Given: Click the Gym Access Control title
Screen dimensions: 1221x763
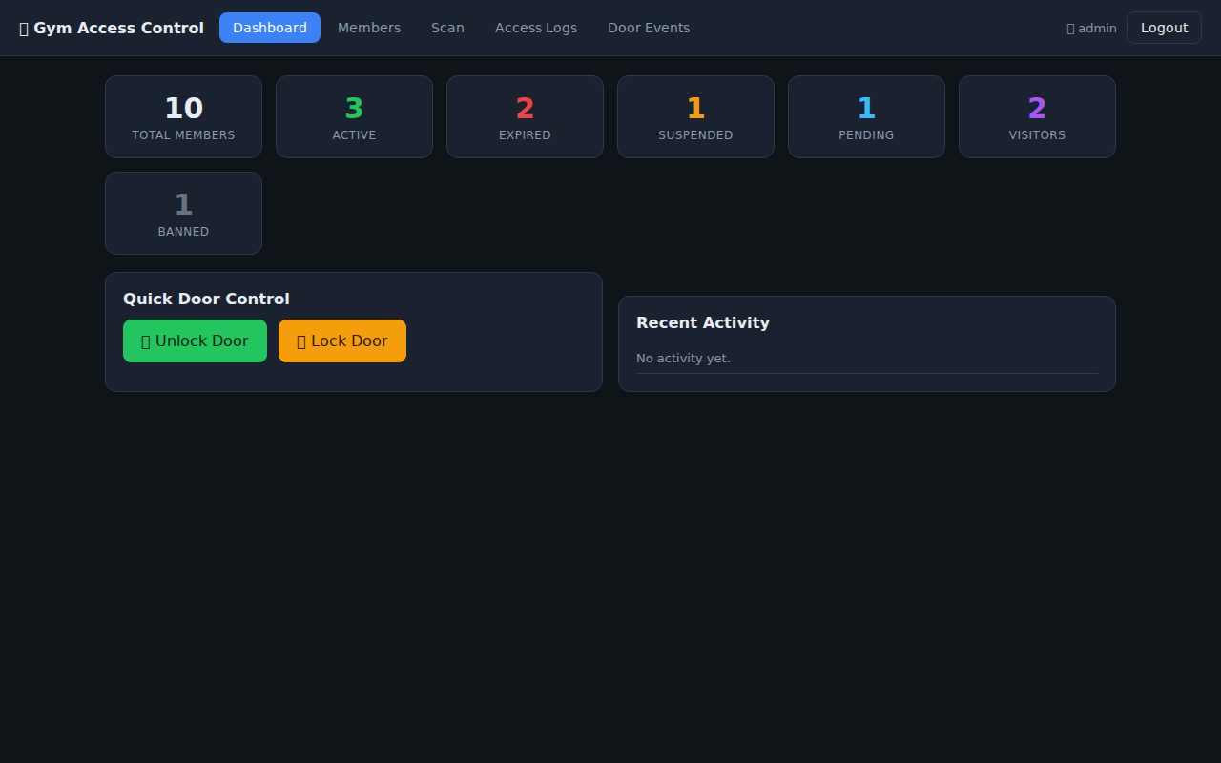Looking at the screenshot, I should tap(112, 28).
